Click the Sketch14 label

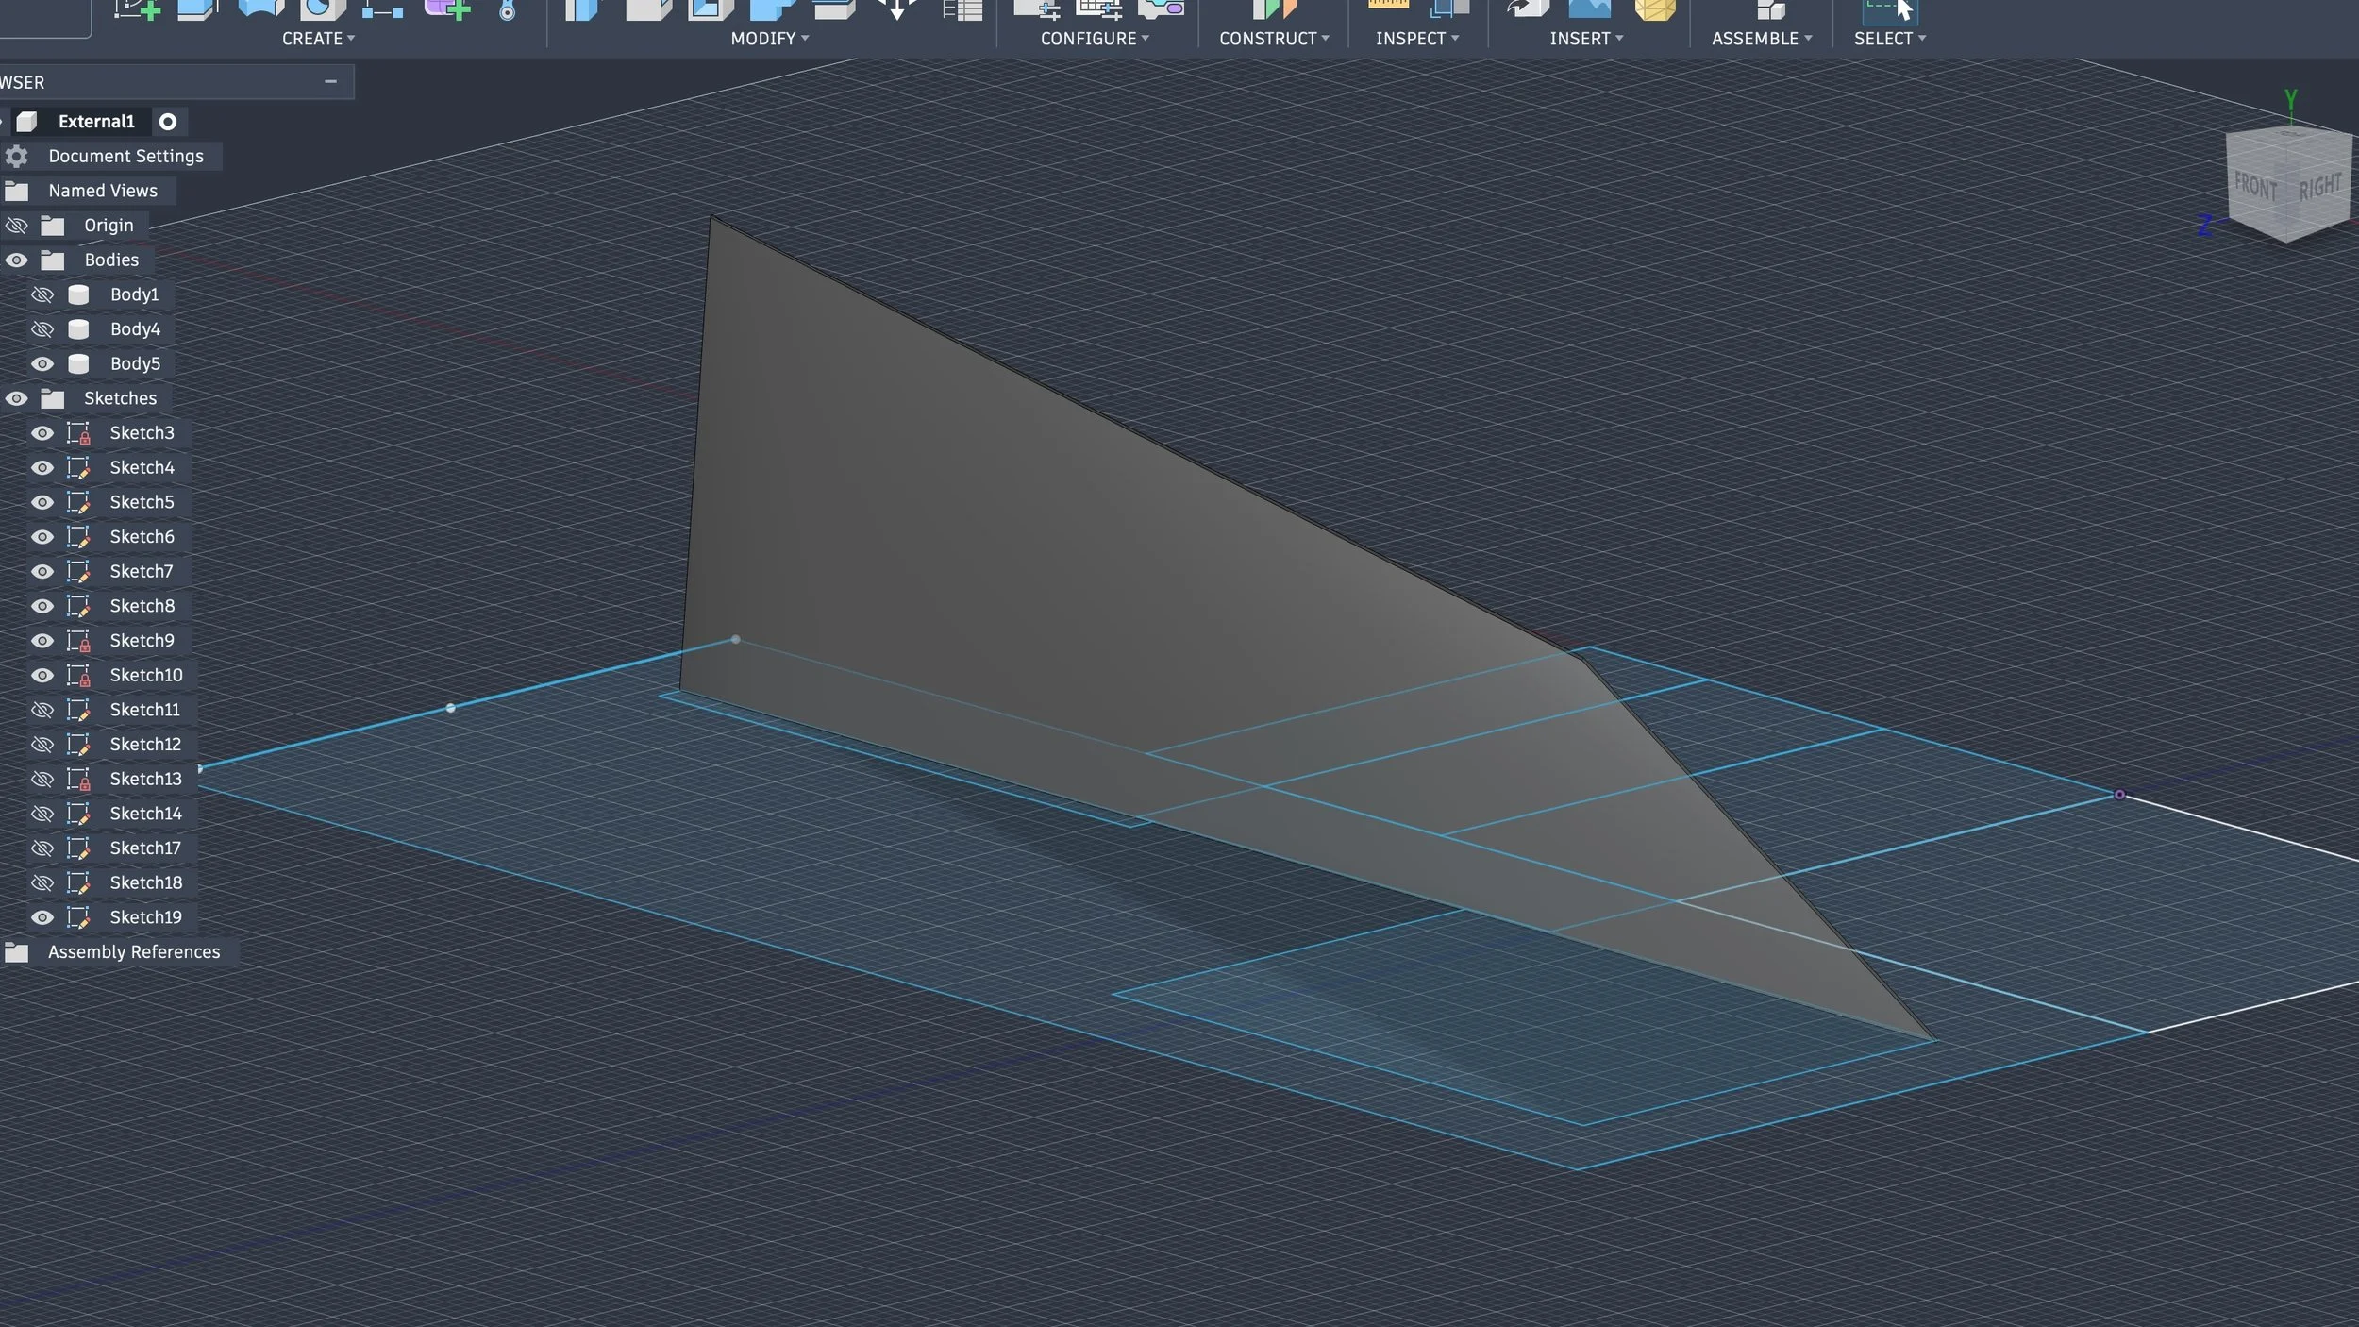[x=146, y=814]
